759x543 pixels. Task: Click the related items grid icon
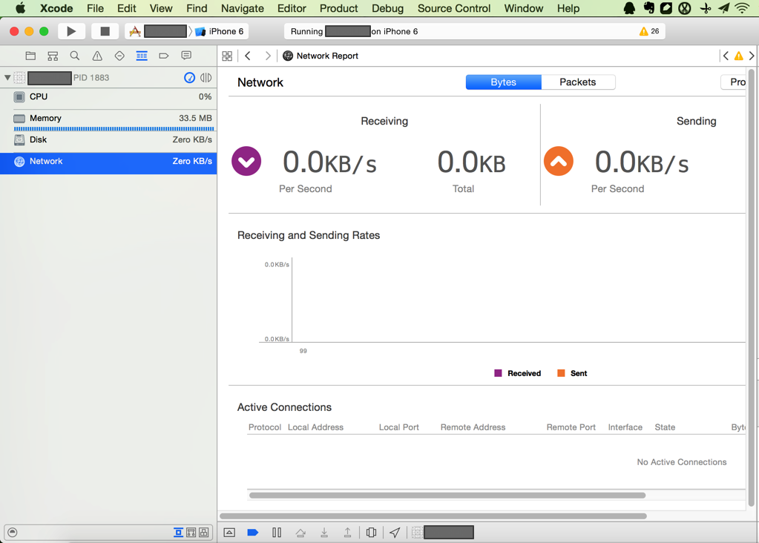coord(227,56)
